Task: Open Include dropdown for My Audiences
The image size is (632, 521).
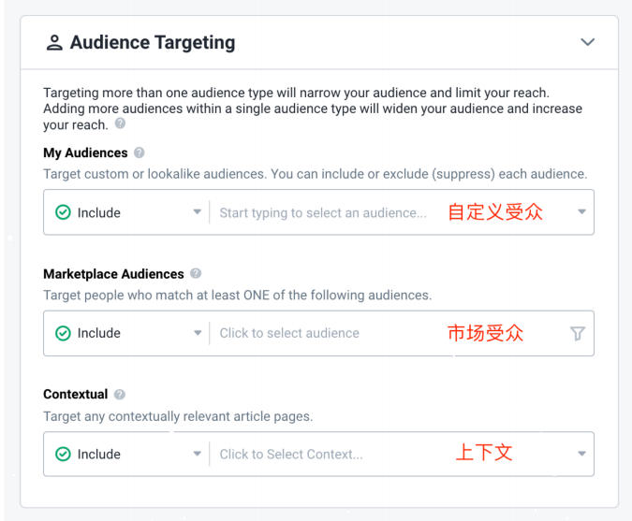Action: [197, 213]
